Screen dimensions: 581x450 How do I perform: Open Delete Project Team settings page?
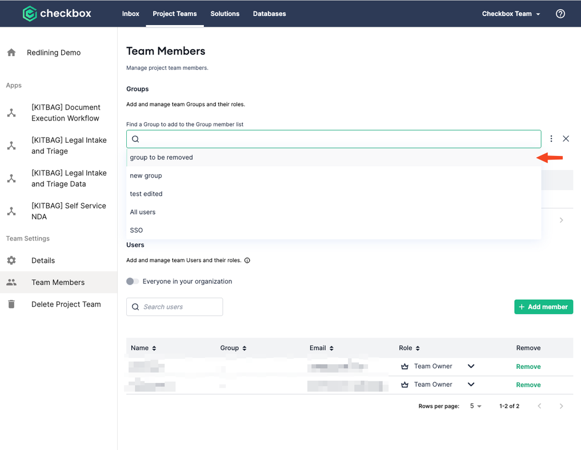pyautogui.click(x=66, y=304)
